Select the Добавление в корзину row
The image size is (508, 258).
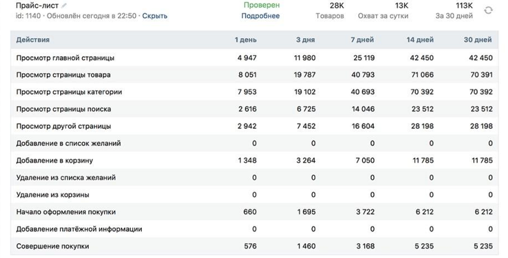pyautogui.click(x=255, y=160)
